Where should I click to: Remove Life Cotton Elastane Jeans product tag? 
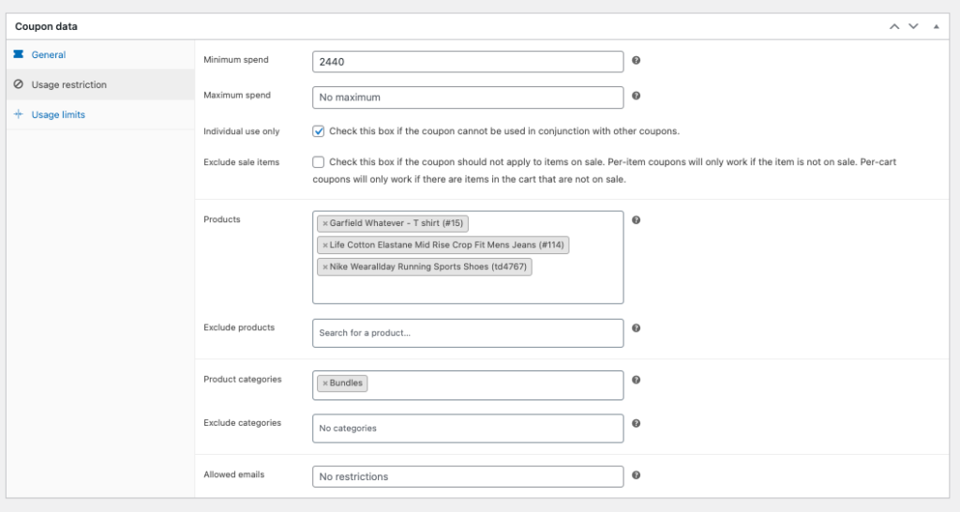click(x=325, y=245)
